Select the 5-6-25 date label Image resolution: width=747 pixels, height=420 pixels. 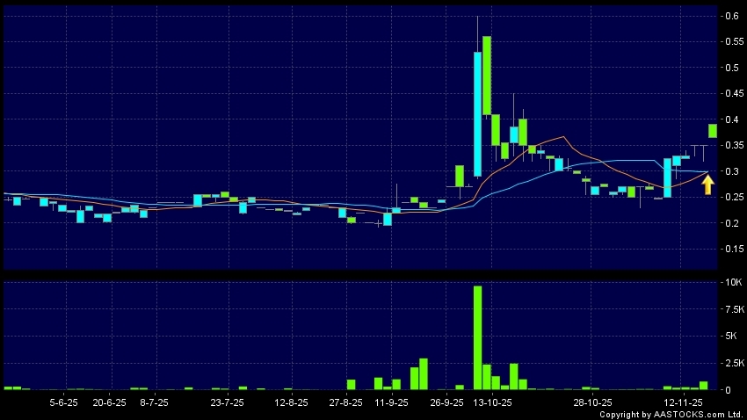pyautogui.click(x=63, y=402)
